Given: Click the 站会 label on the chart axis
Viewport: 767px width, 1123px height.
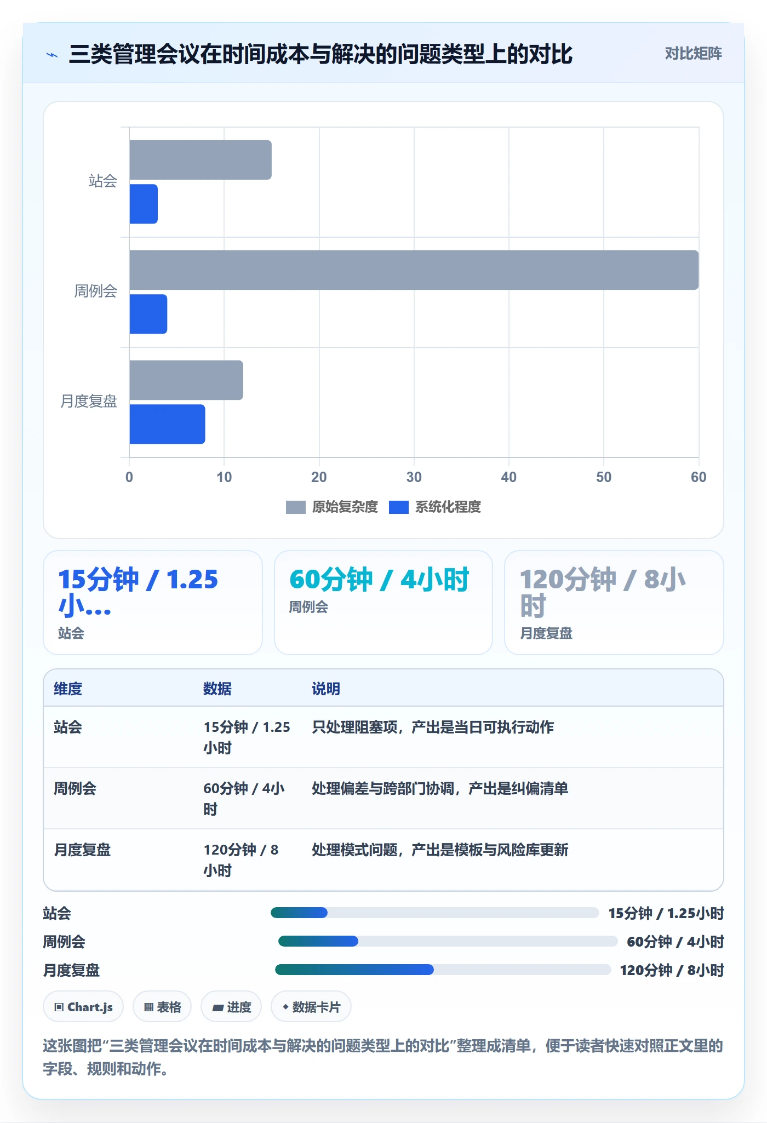Looking at the screenshot, I should point(103,181).
